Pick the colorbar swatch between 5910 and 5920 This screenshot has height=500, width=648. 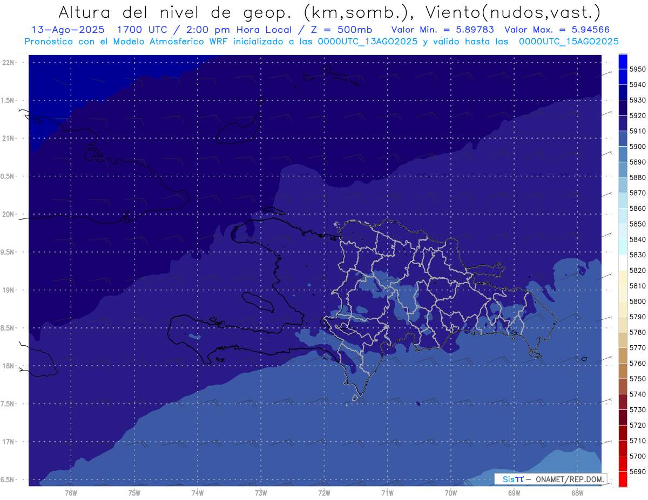tap(623, 123)
